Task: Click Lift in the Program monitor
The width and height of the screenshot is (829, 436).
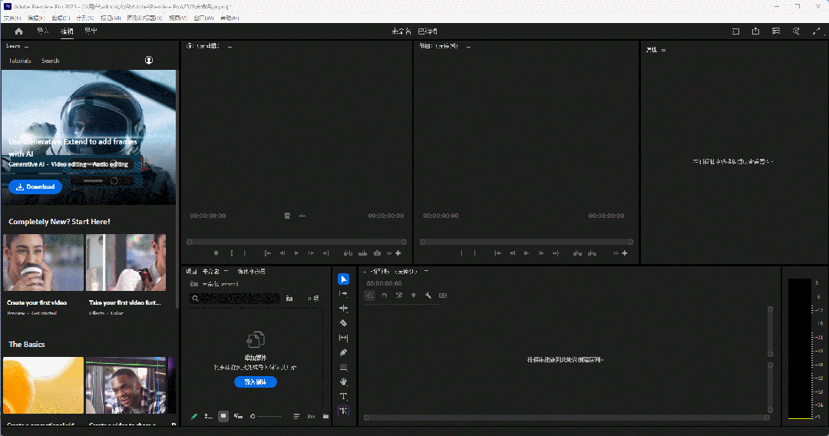Action: click(x=577, y=253)
